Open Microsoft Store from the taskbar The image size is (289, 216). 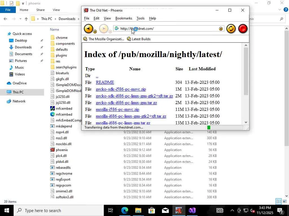tap(152, 210)
